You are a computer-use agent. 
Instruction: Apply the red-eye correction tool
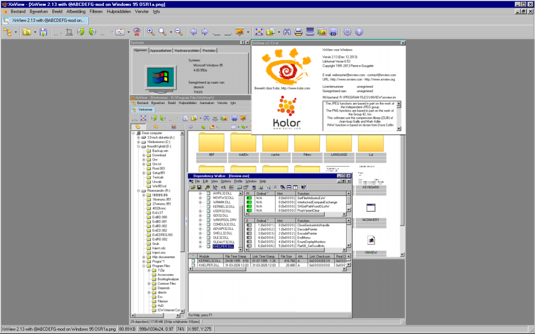click(137, 32)
